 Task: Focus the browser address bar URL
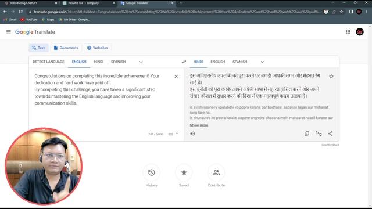(x=177, y=12)
